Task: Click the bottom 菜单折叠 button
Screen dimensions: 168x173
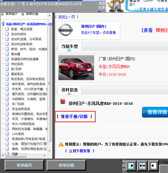Action: 66,165
